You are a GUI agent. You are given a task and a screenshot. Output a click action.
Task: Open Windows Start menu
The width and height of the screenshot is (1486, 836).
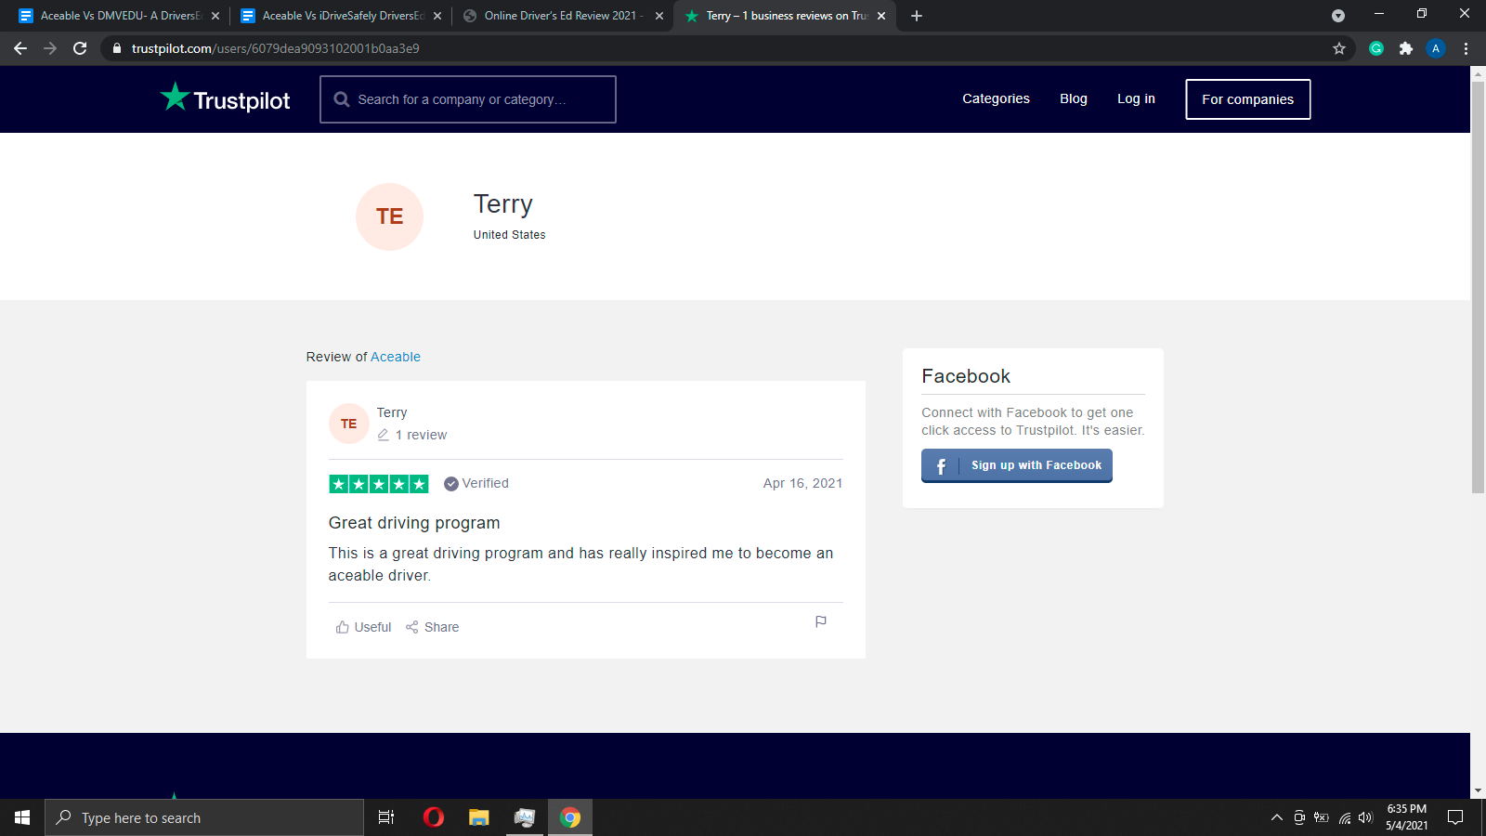pos(22,817)
